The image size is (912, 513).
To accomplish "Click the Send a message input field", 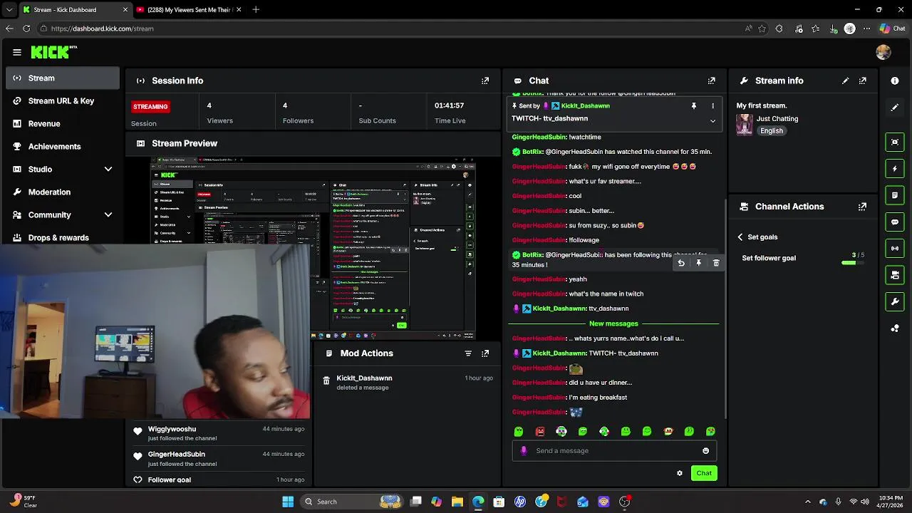I will [614, 451].
